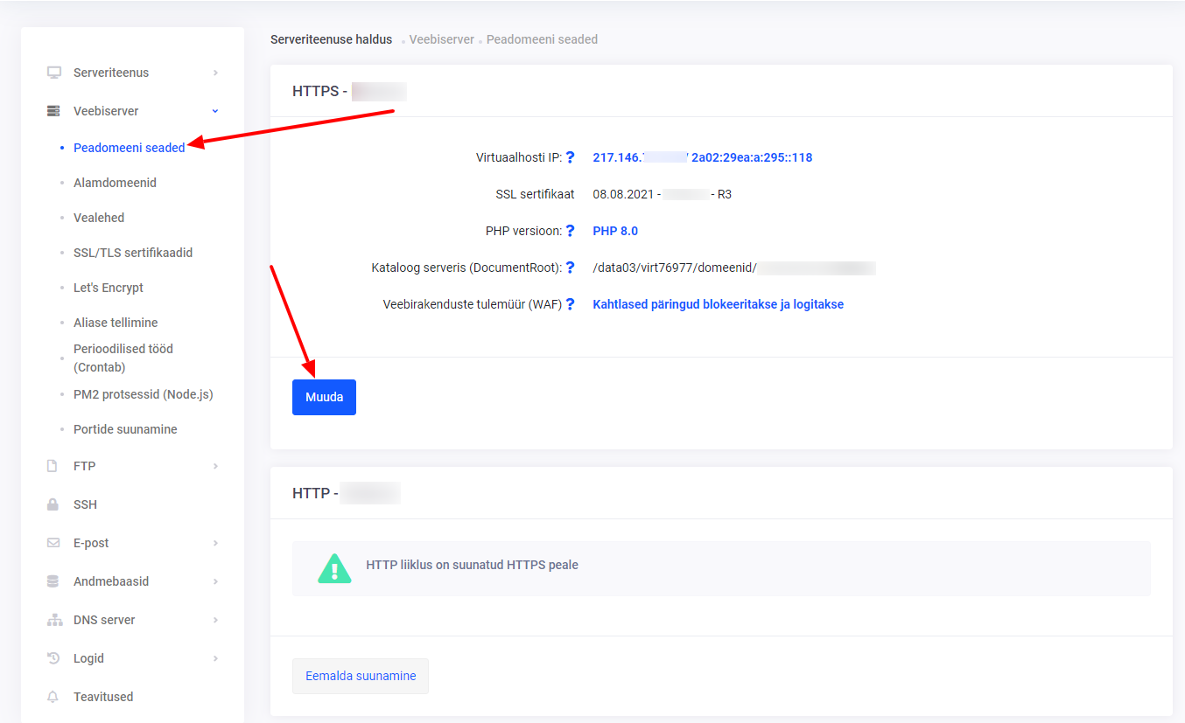Open the PHP 8.0 version link
Image resolution: width=1185 pixels, height=723 pixels.
pyautogui.click(x=615, y=231)
